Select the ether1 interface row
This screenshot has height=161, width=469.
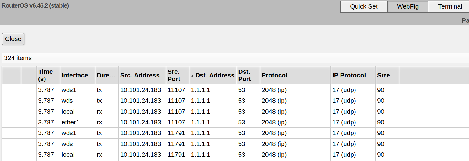[x=70, y=122]
